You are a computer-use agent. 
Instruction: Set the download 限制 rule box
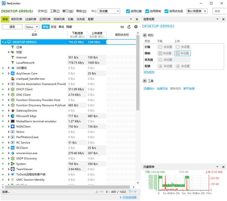pyautogui.click(x=165, y=53)
